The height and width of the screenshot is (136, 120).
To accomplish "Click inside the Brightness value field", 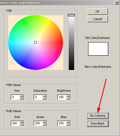I will pyautogui.click(x=62, y=97).
